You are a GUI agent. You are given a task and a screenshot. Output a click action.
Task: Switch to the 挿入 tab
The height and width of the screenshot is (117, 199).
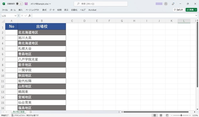click(20, 10)
